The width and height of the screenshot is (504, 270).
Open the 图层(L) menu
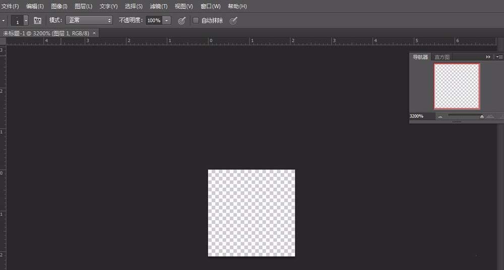click(83, 6)
